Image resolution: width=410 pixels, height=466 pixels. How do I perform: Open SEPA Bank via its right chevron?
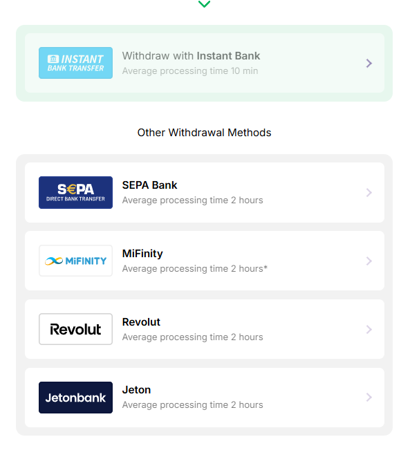pos(369,193)
